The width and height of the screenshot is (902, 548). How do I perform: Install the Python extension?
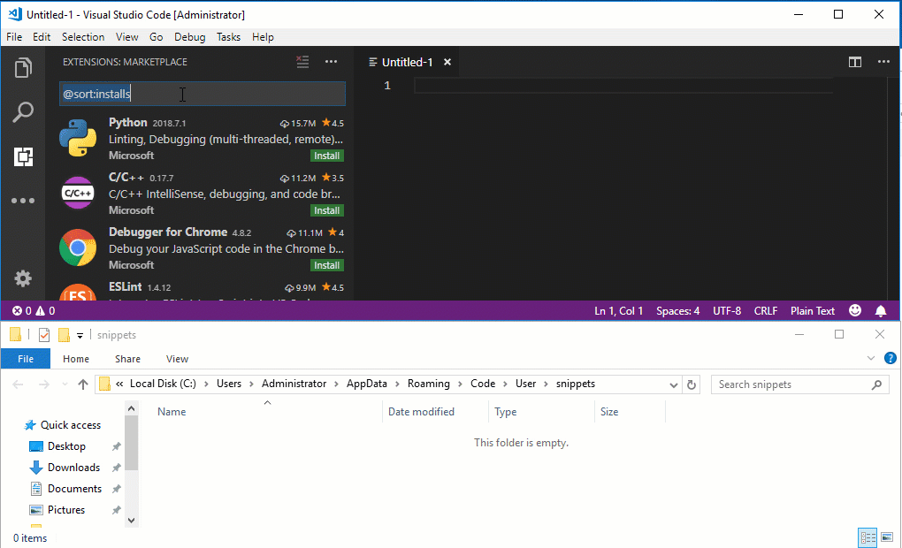click(326, 156)
